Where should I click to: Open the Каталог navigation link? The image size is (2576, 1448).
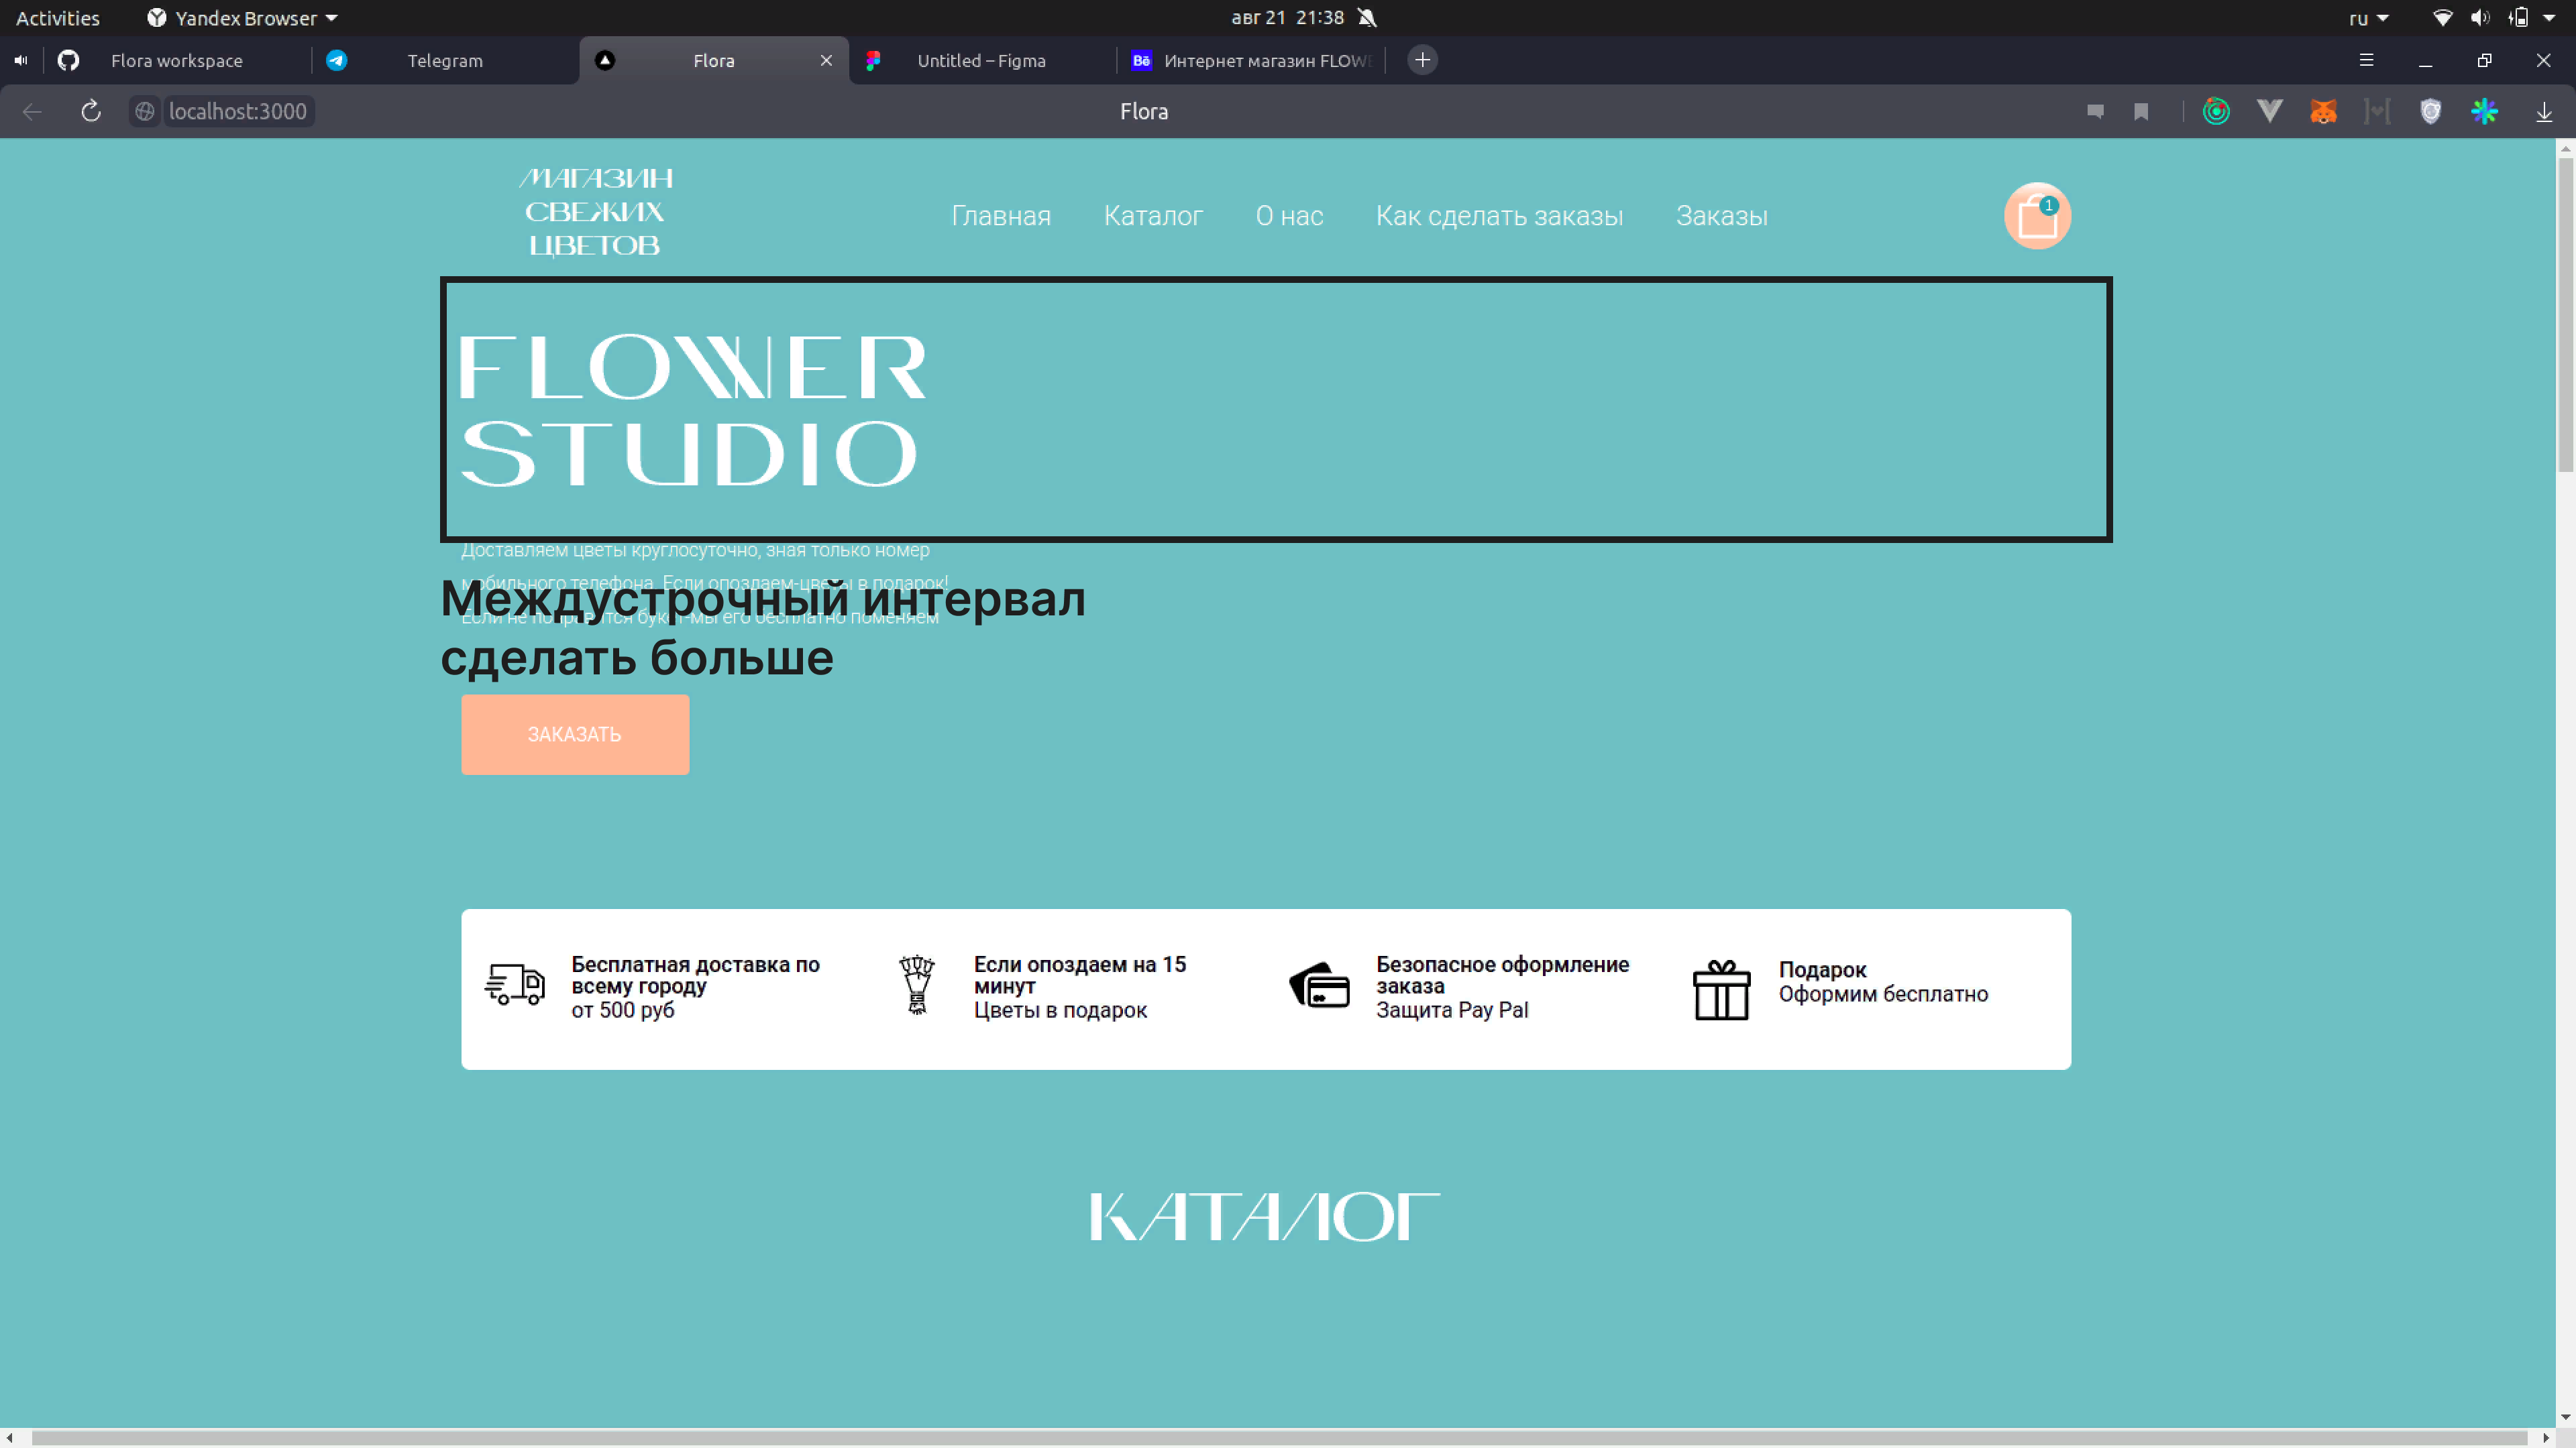(1152, 216)
